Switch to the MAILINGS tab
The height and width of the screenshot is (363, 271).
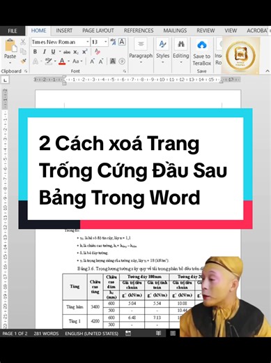(x=175, y=31)
